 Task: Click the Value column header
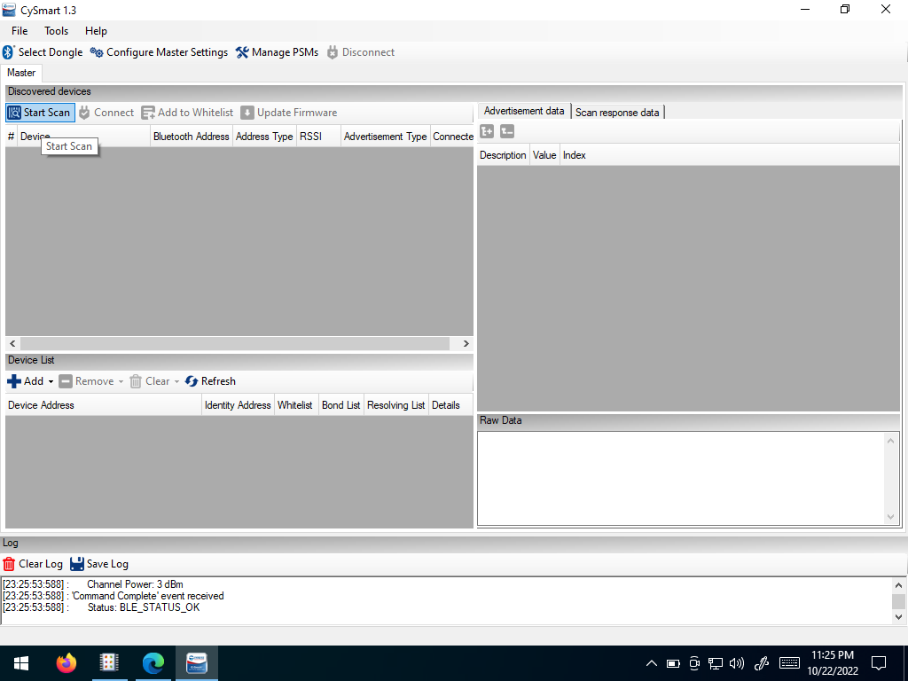pos(544,155)
